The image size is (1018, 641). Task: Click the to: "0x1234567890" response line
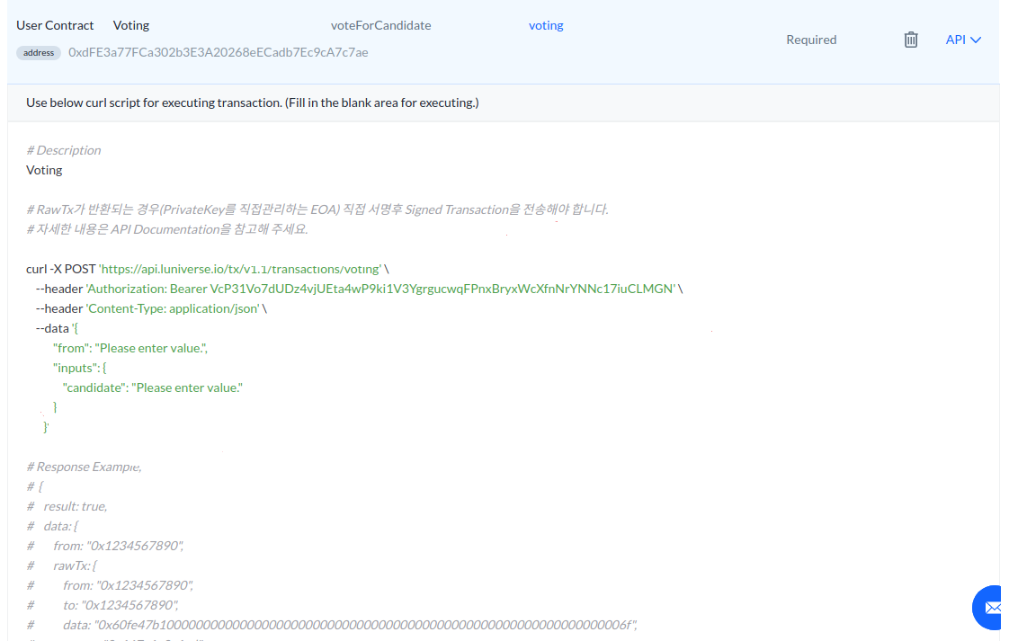103,605
